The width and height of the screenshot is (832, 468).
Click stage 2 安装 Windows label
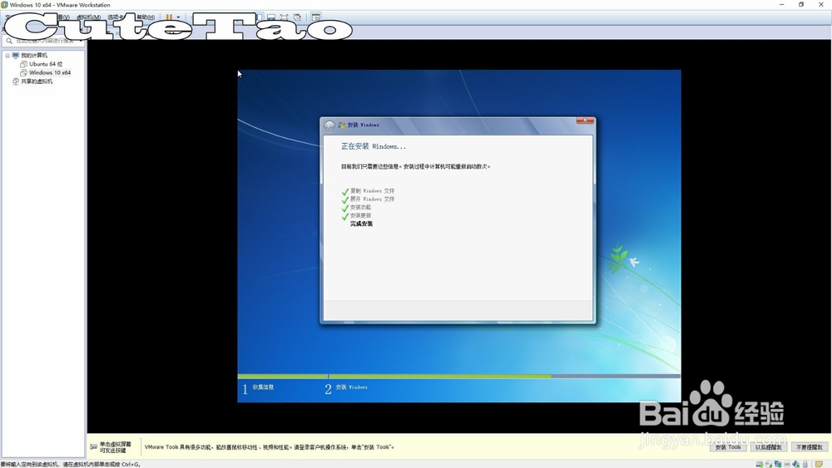click(351, 387)
